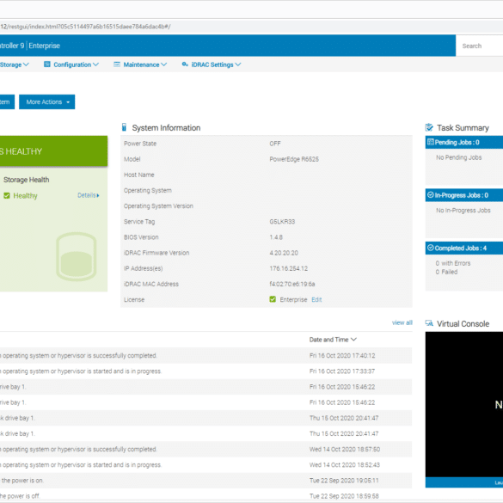Click the No Pending Jobs text
The height and width of the screenshot is (503, 503).
point(459,157)
